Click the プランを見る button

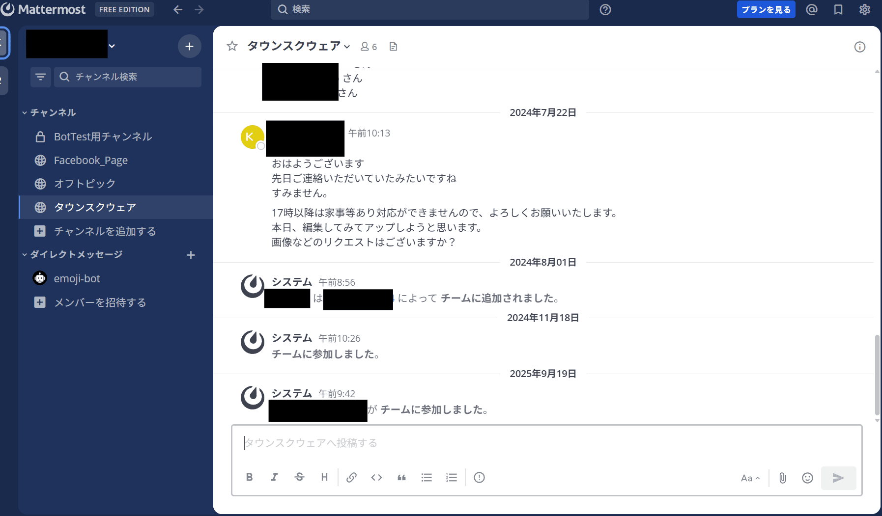pos(766,10)
